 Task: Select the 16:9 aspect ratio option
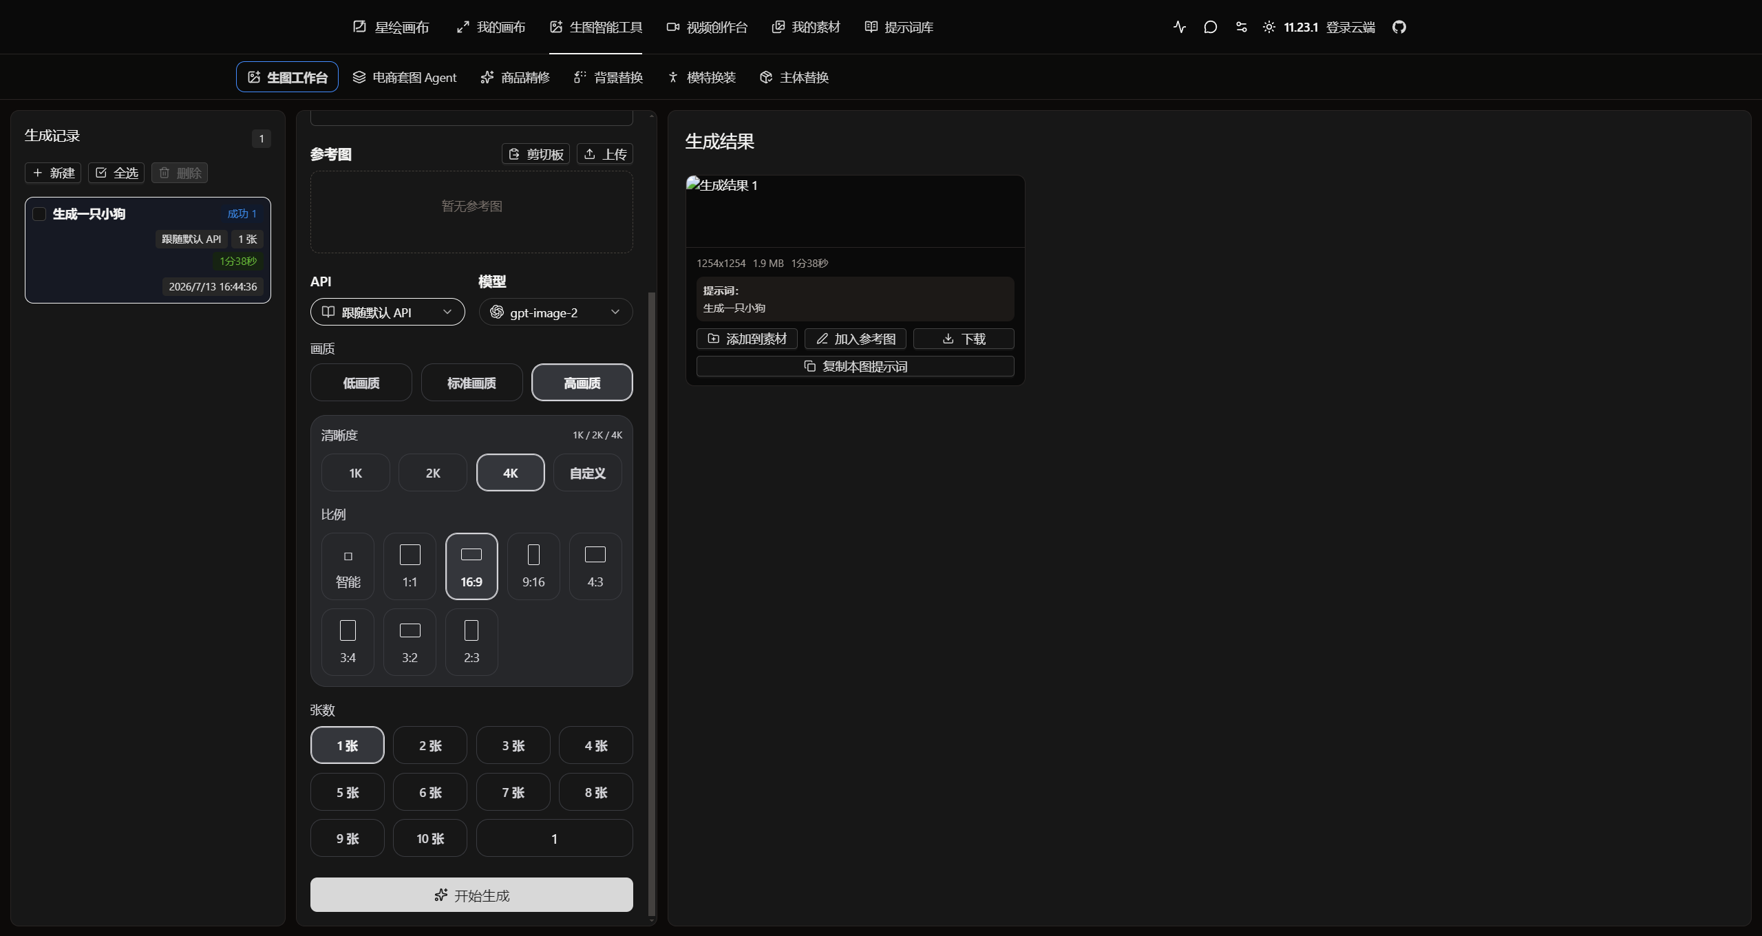pyautogui.click(x=471, y=566)
